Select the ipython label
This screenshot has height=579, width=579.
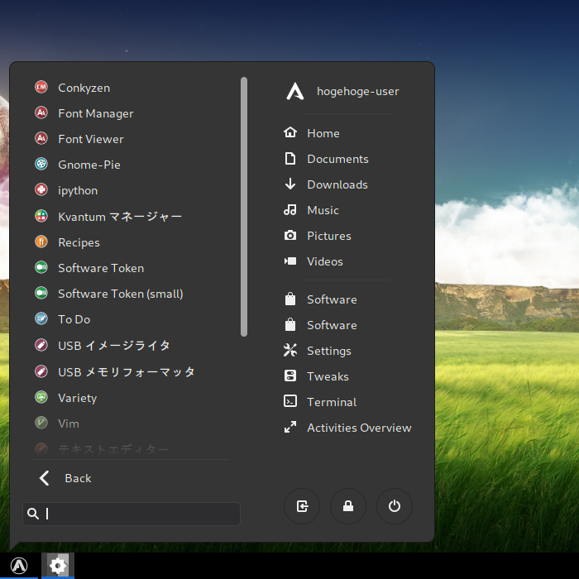tap(78, 190)
